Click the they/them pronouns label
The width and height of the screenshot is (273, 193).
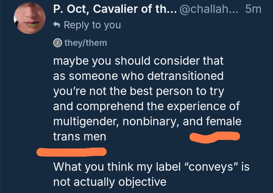click(85, 43)
